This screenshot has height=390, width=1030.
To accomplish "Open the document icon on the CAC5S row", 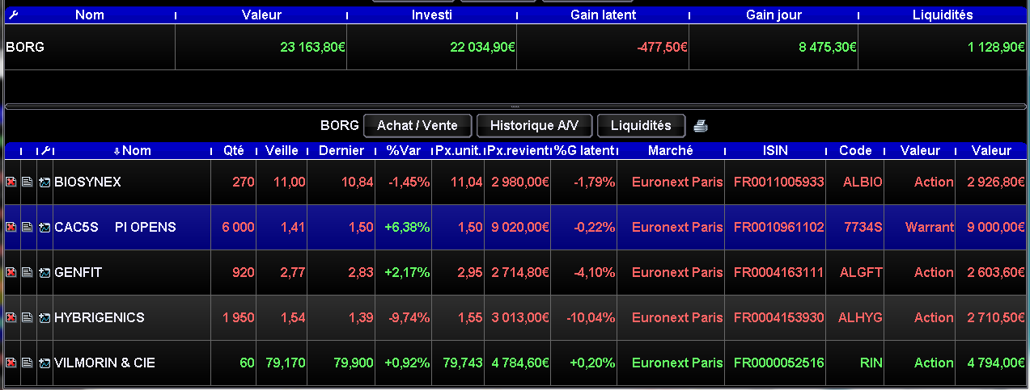I will point(27,228).
